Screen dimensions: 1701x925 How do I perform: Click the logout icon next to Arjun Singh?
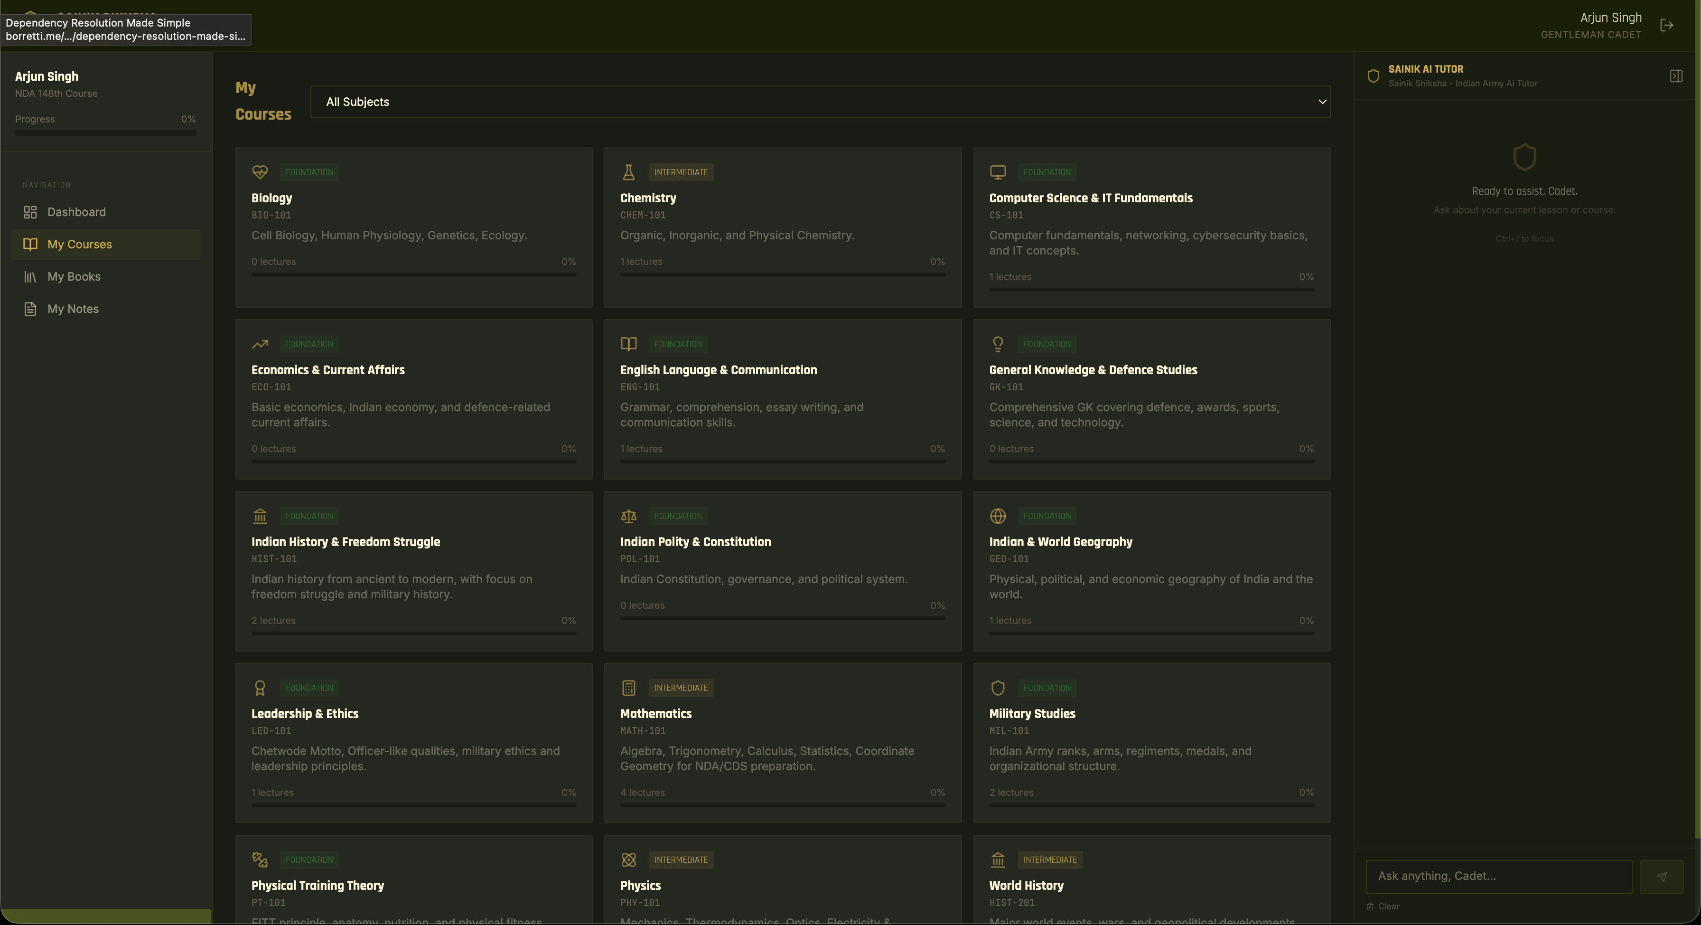pyautogui.click(x=1667, y=25)
